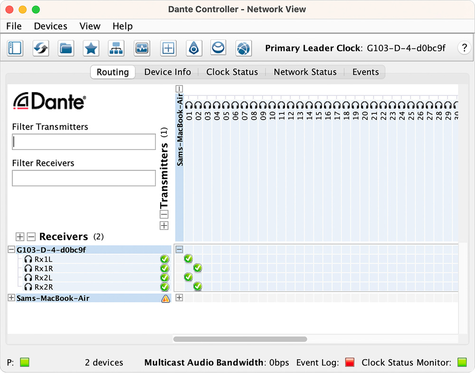
Task: Collapse the G103-D-4-d0bc9f receiver device
Action: click(x=11, y=250)
